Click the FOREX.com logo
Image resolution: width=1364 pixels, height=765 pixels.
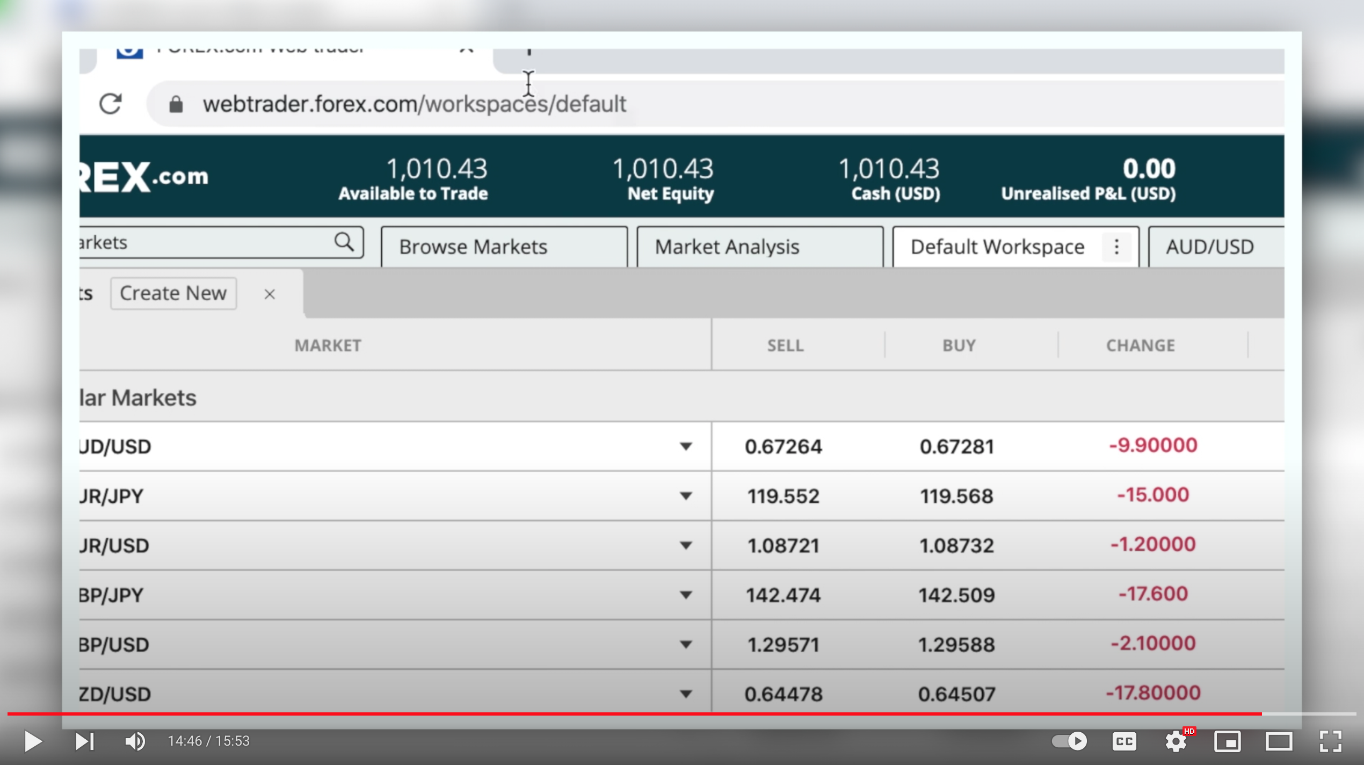click(144, 177)
